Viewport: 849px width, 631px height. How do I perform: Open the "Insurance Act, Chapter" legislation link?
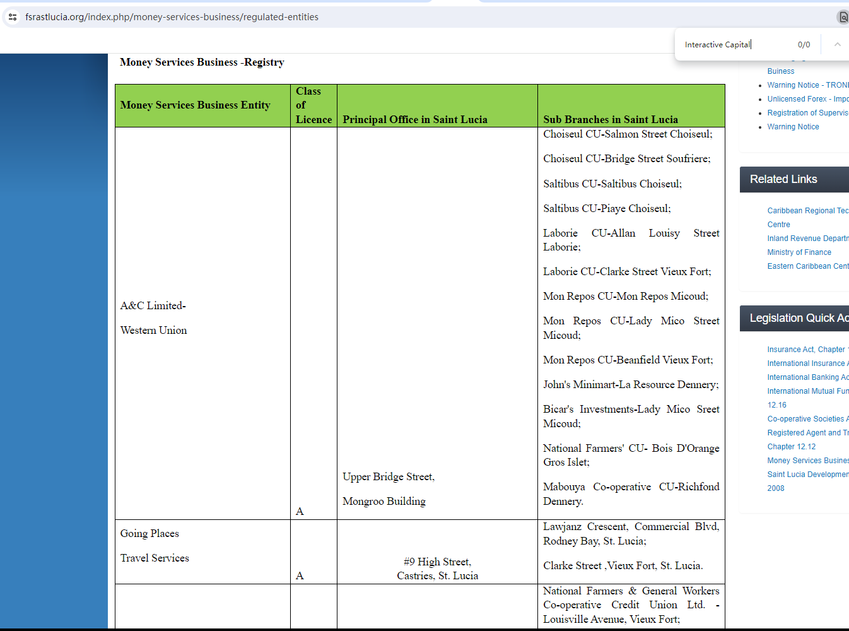click(808, 350)
